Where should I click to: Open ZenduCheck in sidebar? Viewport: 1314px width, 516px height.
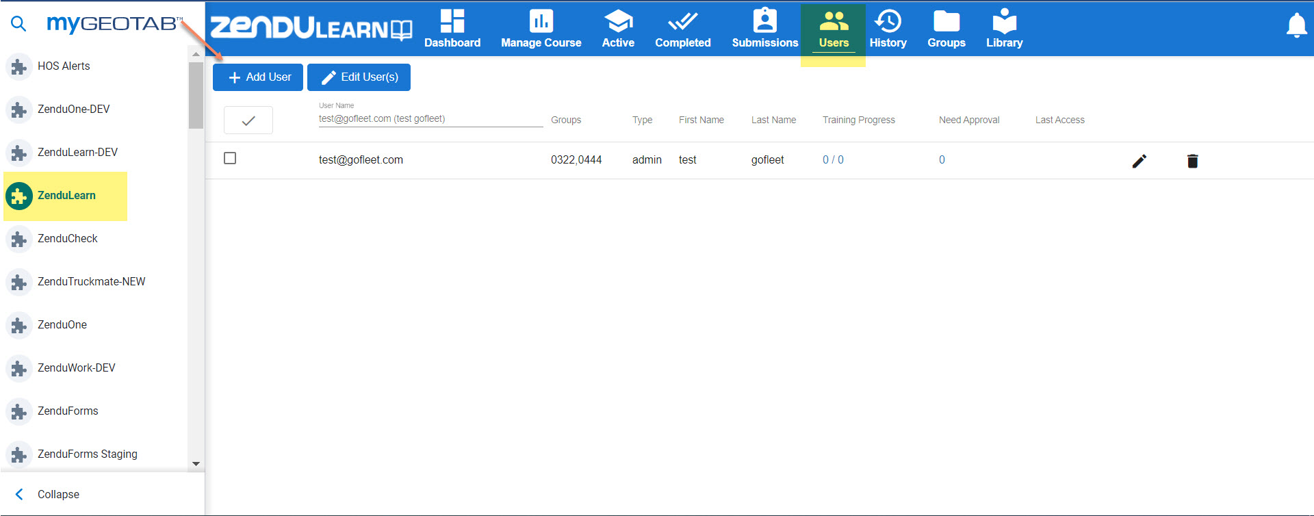tap(67, 239)
